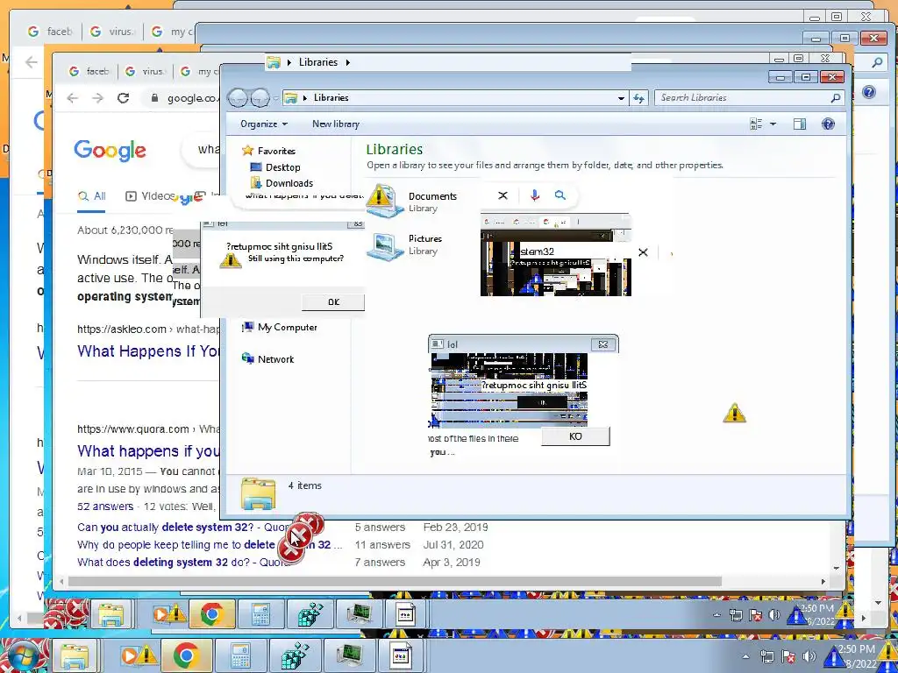Click the horizontal scrollbar of front Chrome window
Viewport: 898px width, 673px height.
click(x=396, y=582)
